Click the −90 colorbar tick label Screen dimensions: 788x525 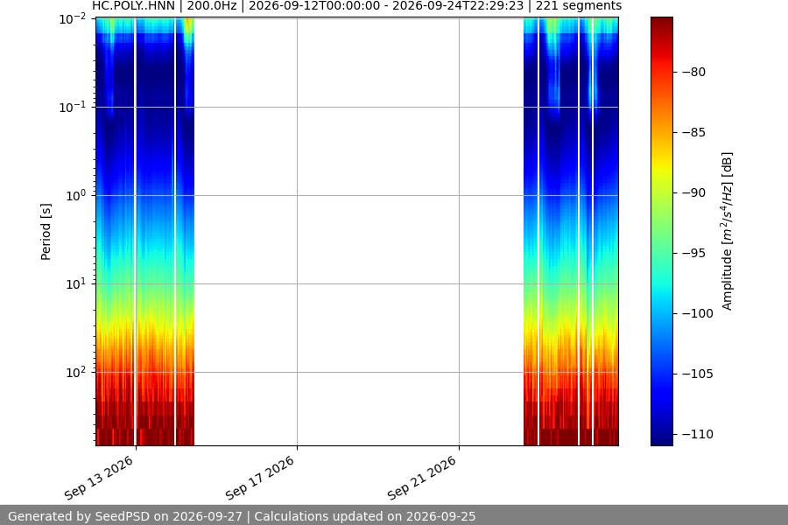694,192
